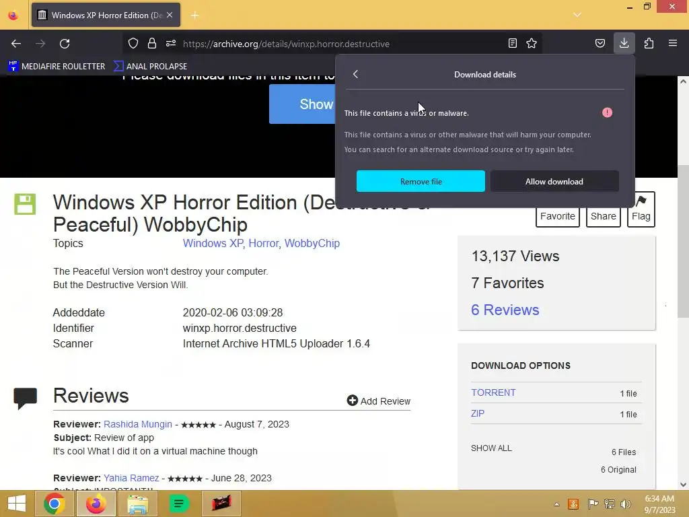Jump to 6 Reviews link
Screen dimensions: 689x517
(x=505, y=310)
